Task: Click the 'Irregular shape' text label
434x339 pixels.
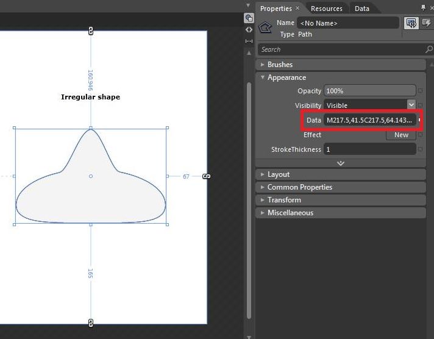Action: pyautogui.click(x=90, y=97)
